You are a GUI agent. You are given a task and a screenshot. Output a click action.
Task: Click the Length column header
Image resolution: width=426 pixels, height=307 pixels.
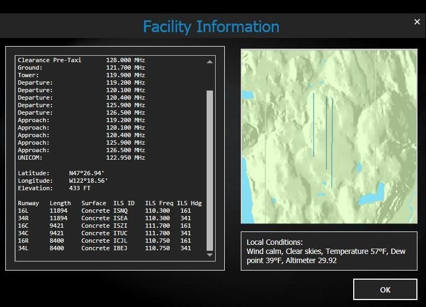click(x=60, y=204)
